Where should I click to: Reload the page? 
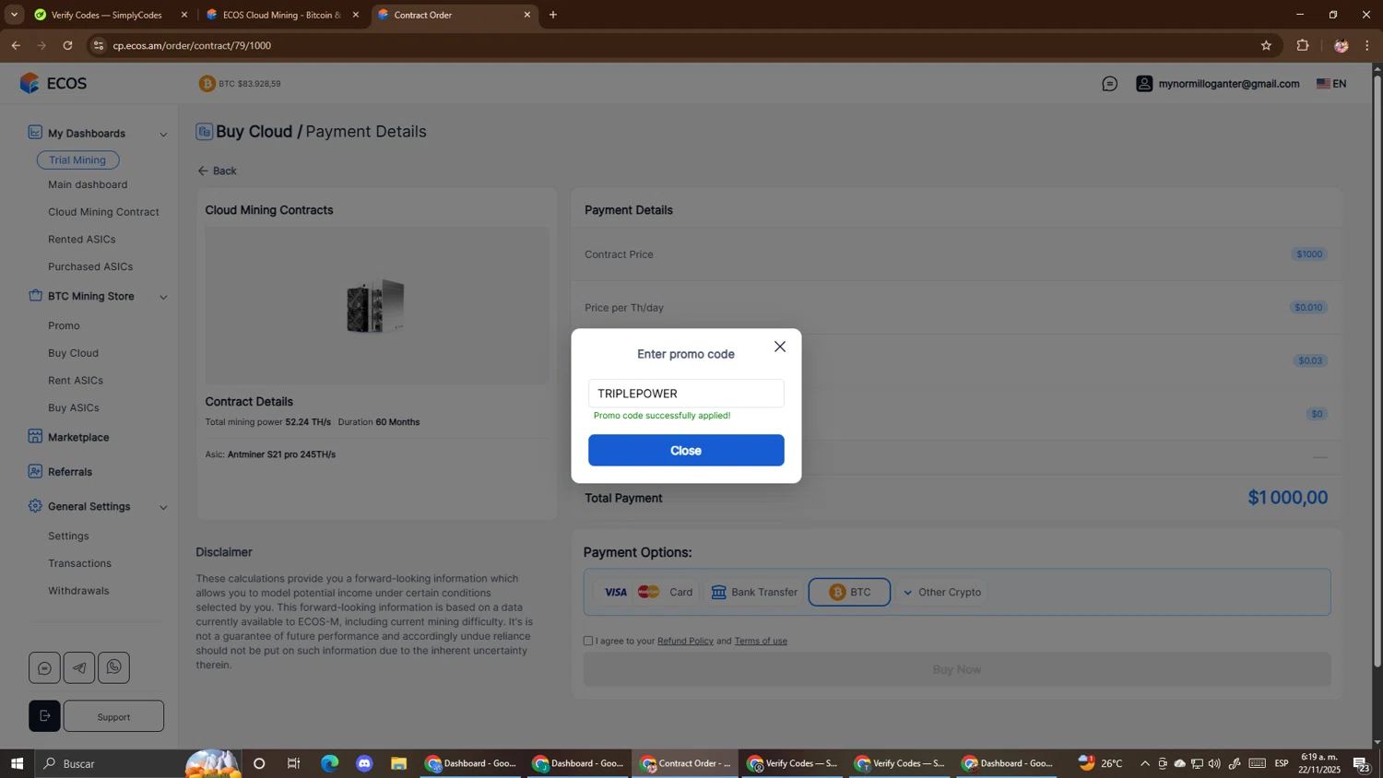click(67, 45)
